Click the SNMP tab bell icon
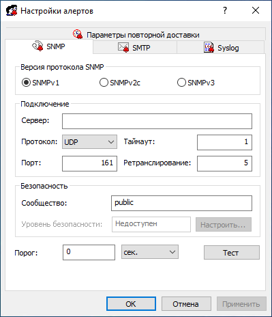This screenshot has width=272, height=317. pos(37,46)
